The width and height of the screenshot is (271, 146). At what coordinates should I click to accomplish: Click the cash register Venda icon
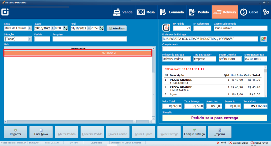tap(117, 12)
